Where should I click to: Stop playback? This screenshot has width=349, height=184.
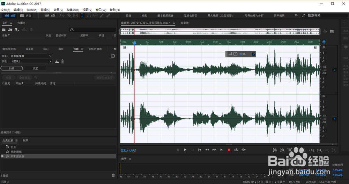tap(178, 150)
